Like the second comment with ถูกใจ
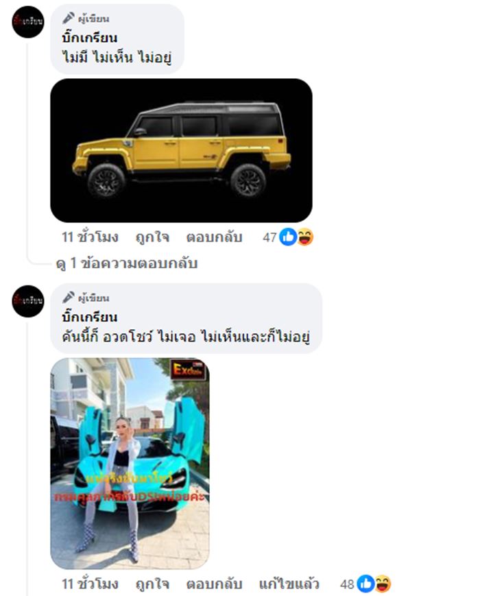 pos(152,584)
